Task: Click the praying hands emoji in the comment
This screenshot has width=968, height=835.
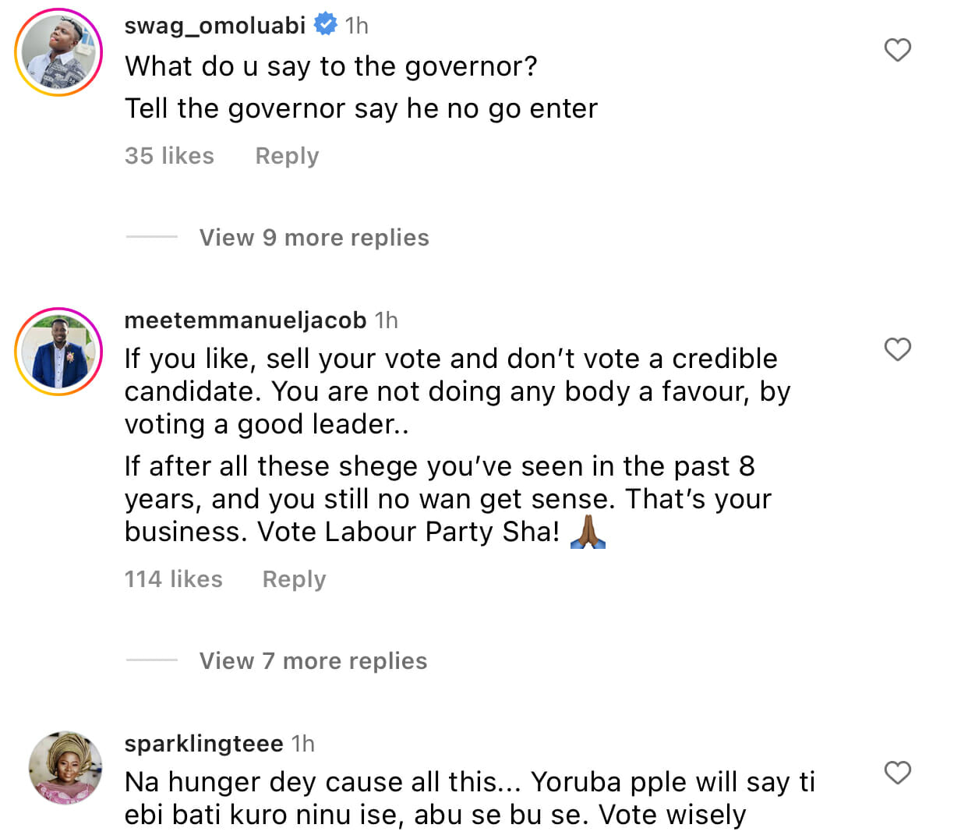Action: (x=588, y=532)
